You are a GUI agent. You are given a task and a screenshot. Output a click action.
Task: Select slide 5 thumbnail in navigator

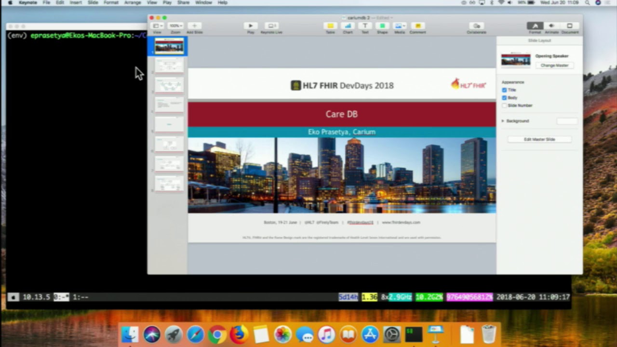(x=169, y=124)
